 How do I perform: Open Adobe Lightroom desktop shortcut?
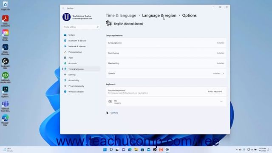pyautogui.click(x=5, y=92)
